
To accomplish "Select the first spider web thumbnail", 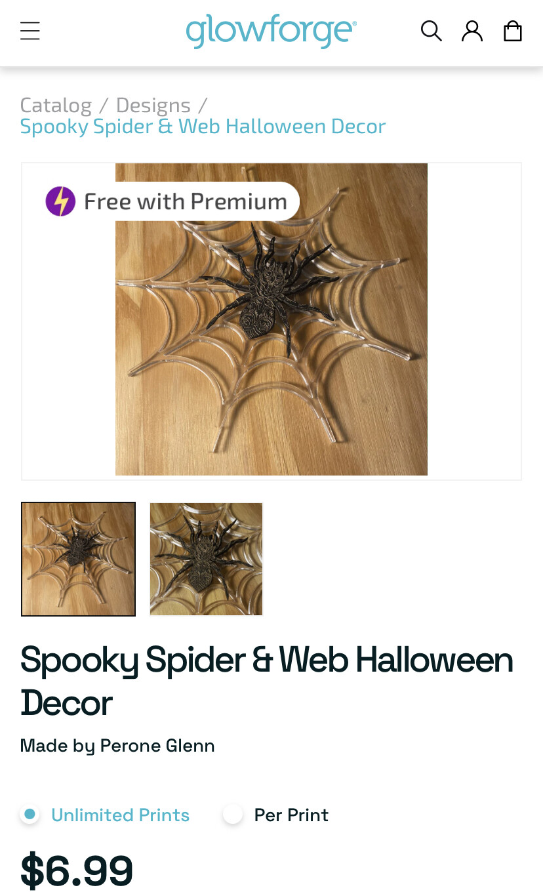I will [x=78, y=559].
